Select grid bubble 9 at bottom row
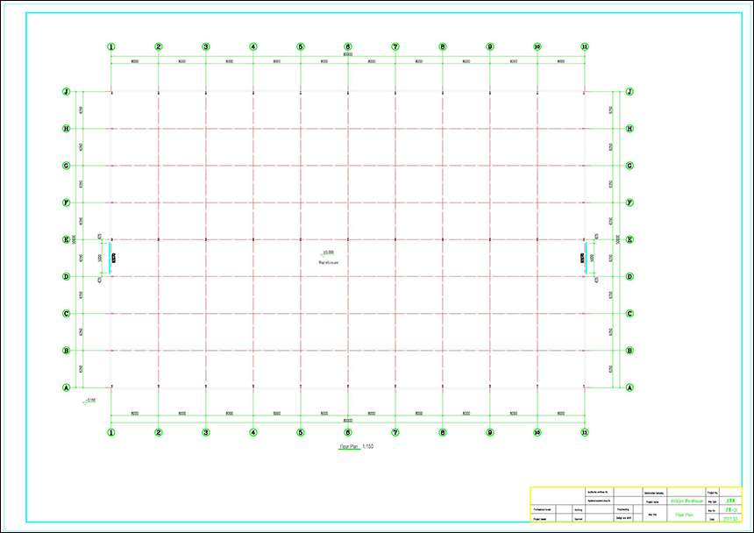This screenshot has width=754, height=533. tap(490, 432)
